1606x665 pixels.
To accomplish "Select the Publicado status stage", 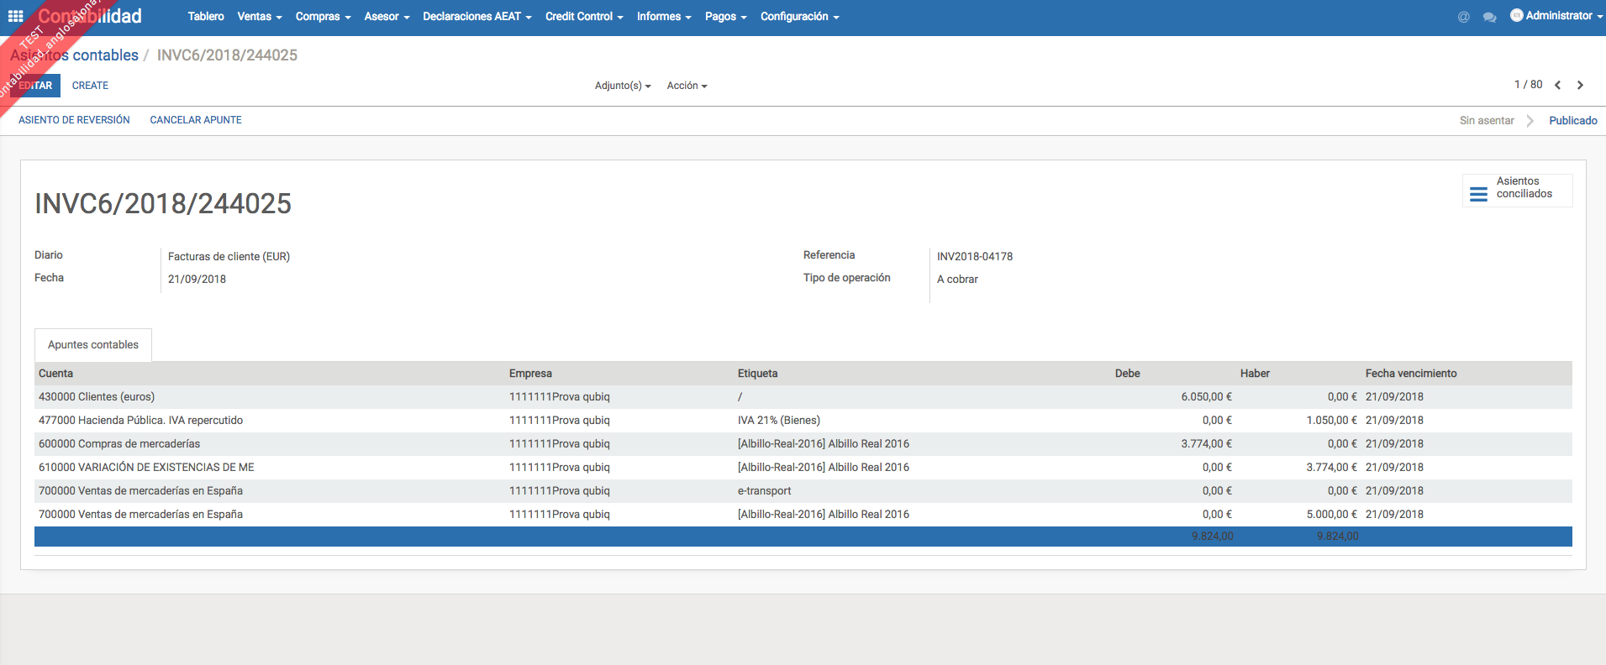I will pos(1572,121).
